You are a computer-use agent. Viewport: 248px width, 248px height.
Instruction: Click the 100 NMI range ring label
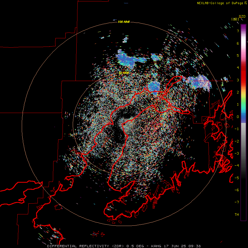pos(124,22)
